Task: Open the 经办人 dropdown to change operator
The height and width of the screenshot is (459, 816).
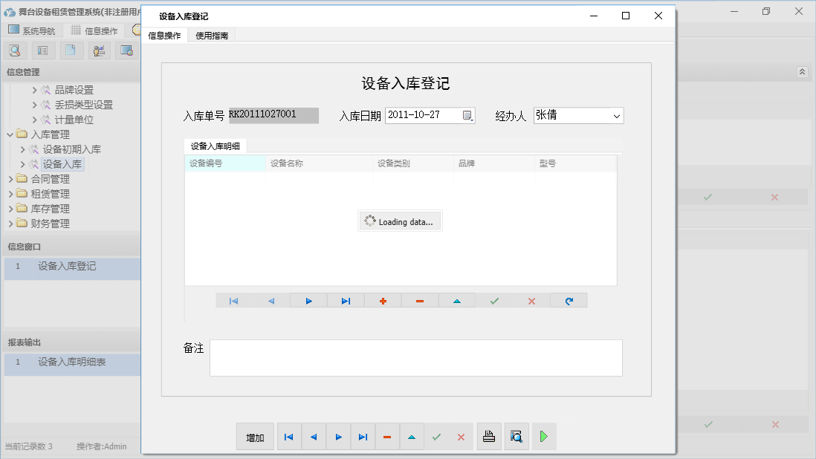Action: click(618, 115)
